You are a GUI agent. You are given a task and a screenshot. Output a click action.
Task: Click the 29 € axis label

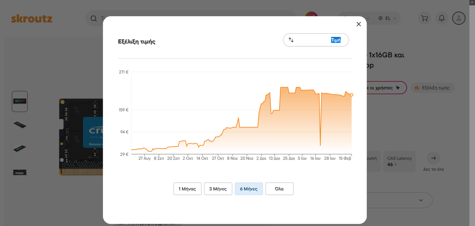click(x=124, y=154)
